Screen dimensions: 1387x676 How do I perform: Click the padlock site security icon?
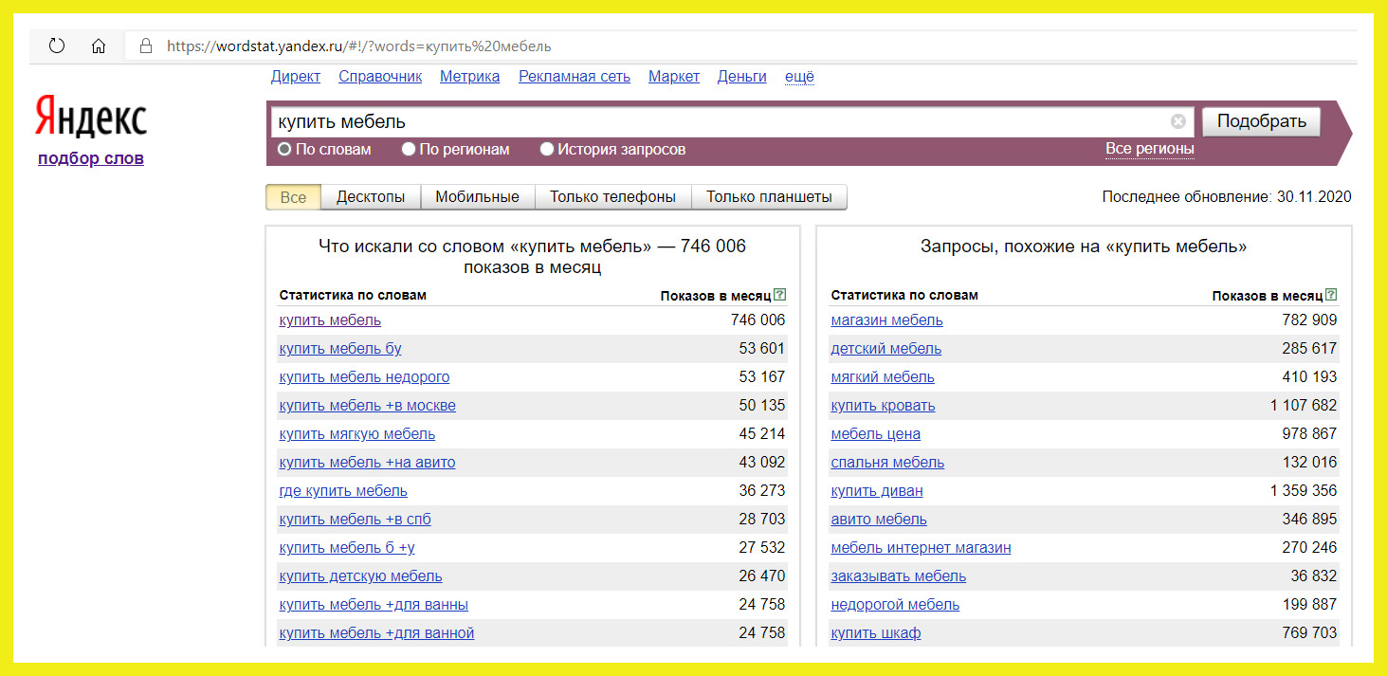(x=145, y=46)
